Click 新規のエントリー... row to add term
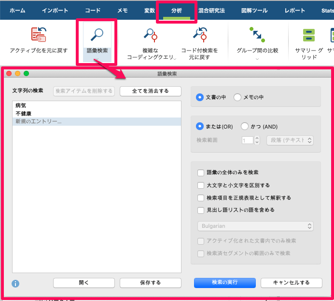Screen dimensions: 334x301 [97, 121]
